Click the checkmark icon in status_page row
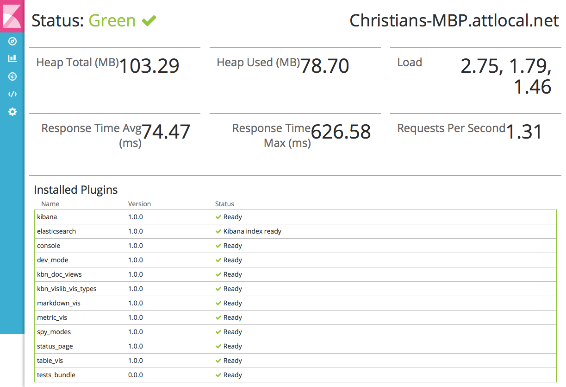 click(218, 346)
